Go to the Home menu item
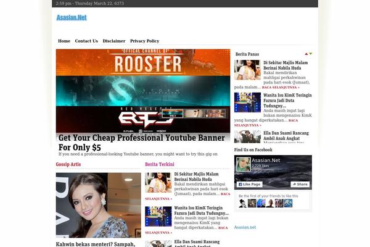Screen dimensions: 370x247 pyautogui.click(x=64, y=41)
